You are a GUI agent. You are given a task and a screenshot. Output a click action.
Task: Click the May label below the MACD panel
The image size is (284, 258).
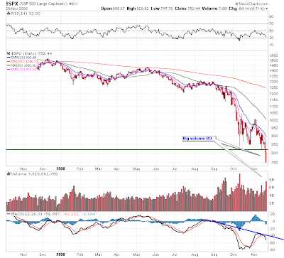click(136, 254)
